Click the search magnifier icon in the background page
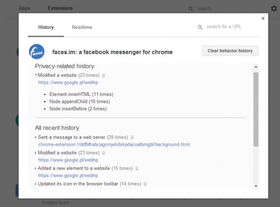The width and height of the screenshot is (280, 207). [x=191, y=9]
